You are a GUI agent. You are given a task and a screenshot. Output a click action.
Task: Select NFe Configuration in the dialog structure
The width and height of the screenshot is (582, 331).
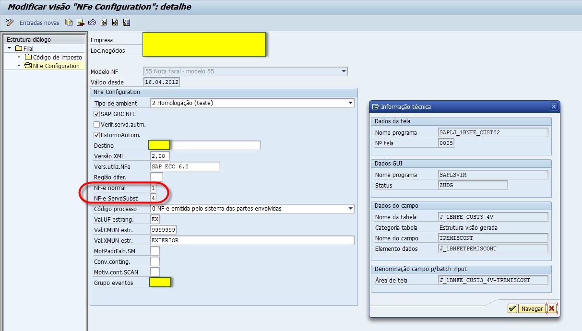[57, 66]
